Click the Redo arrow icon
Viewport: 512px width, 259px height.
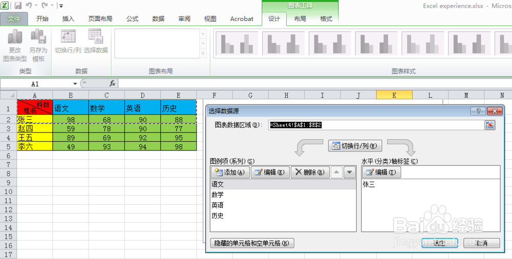click(x=45, y=5)
